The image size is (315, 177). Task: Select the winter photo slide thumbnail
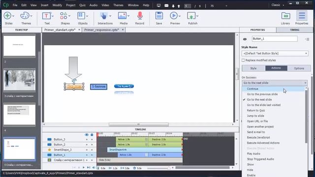click(x=20, y=80)
